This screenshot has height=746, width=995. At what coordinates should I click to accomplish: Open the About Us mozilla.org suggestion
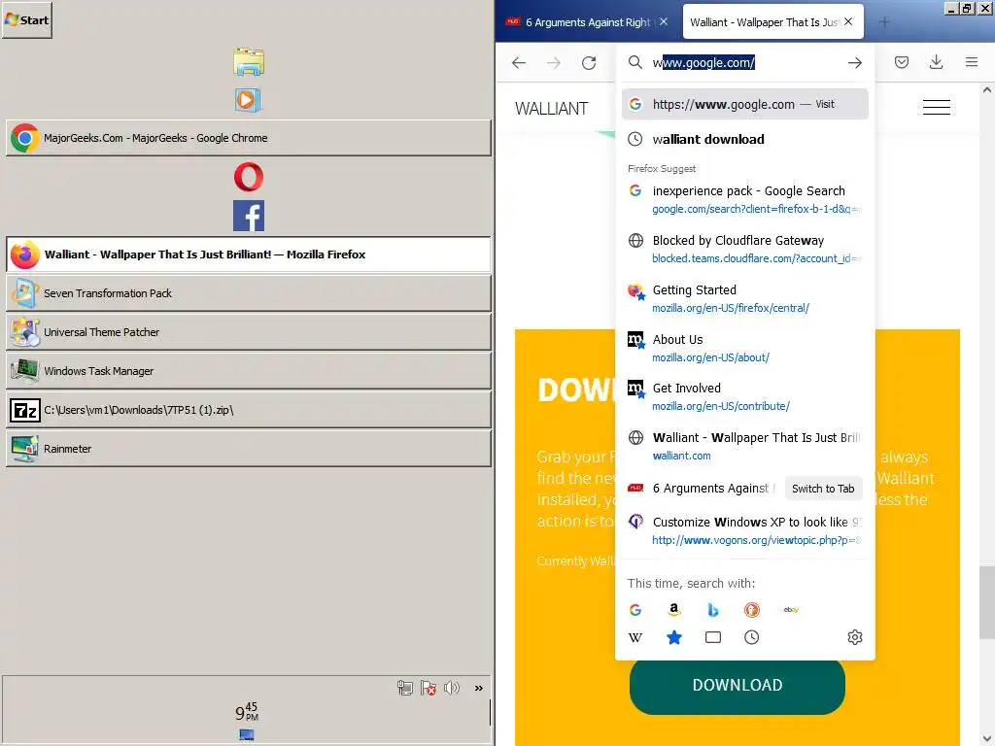tap(745, 348)
